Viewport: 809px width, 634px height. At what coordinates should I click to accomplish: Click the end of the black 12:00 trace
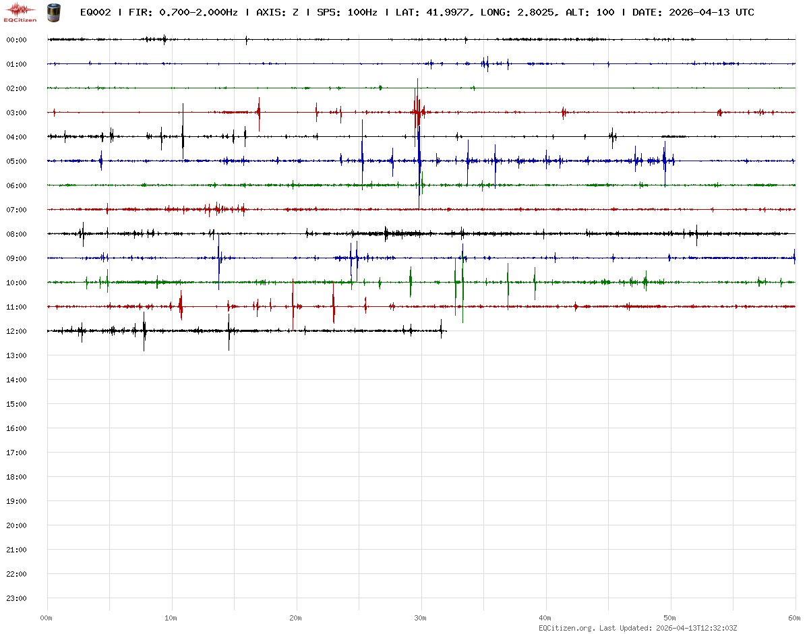click(445, 330)
